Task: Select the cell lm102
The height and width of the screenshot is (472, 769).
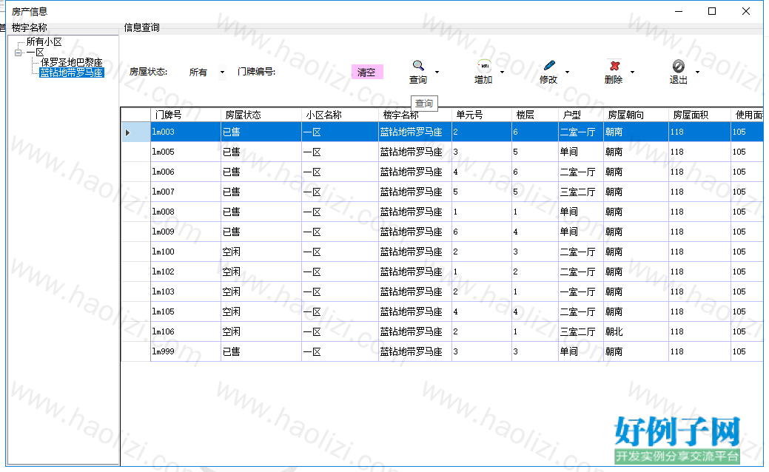Action: click(x=185, y=272)
